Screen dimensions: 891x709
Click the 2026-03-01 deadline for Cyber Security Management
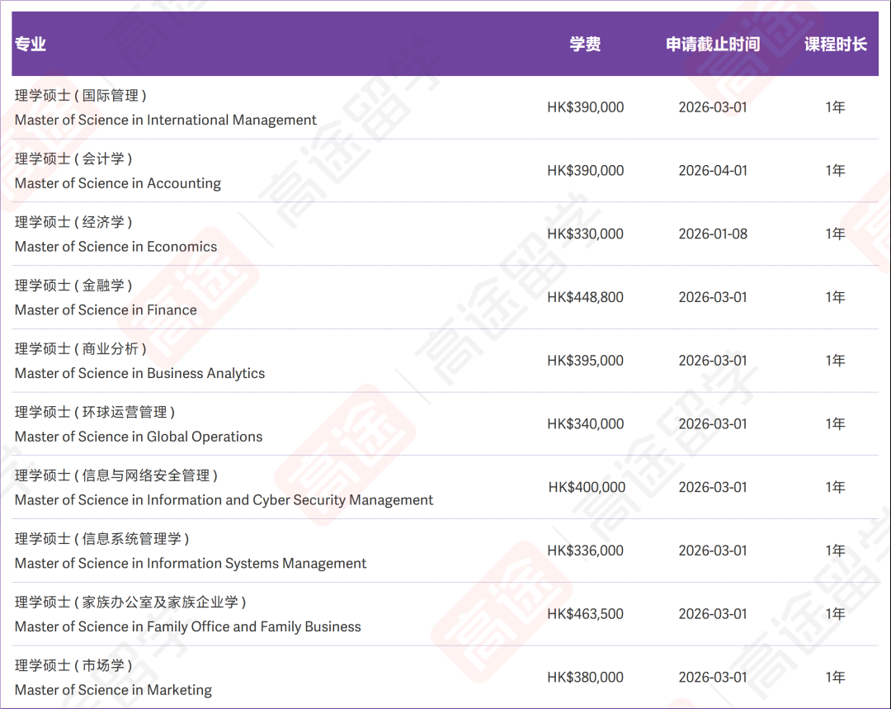[x=713, y=487]
